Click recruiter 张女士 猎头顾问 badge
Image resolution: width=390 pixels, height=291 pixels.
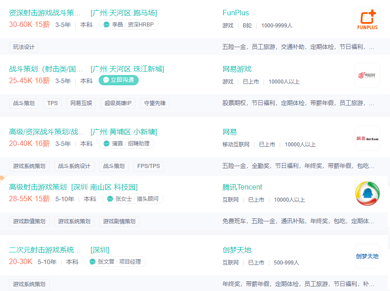(133, 198)
